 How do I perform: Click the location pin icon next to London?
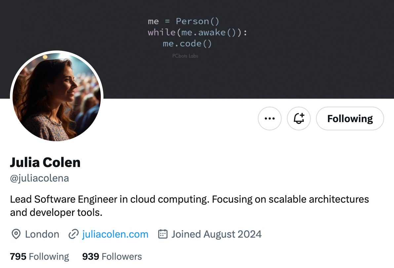15,234
